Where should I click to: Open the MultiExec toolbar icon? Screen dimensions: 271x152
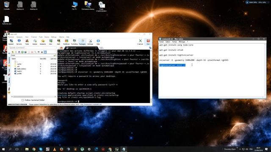click(66, 42)
